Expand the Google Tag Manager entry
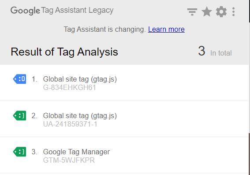The height and width of the screenshot is (175, 250). (x=124, y=155)
